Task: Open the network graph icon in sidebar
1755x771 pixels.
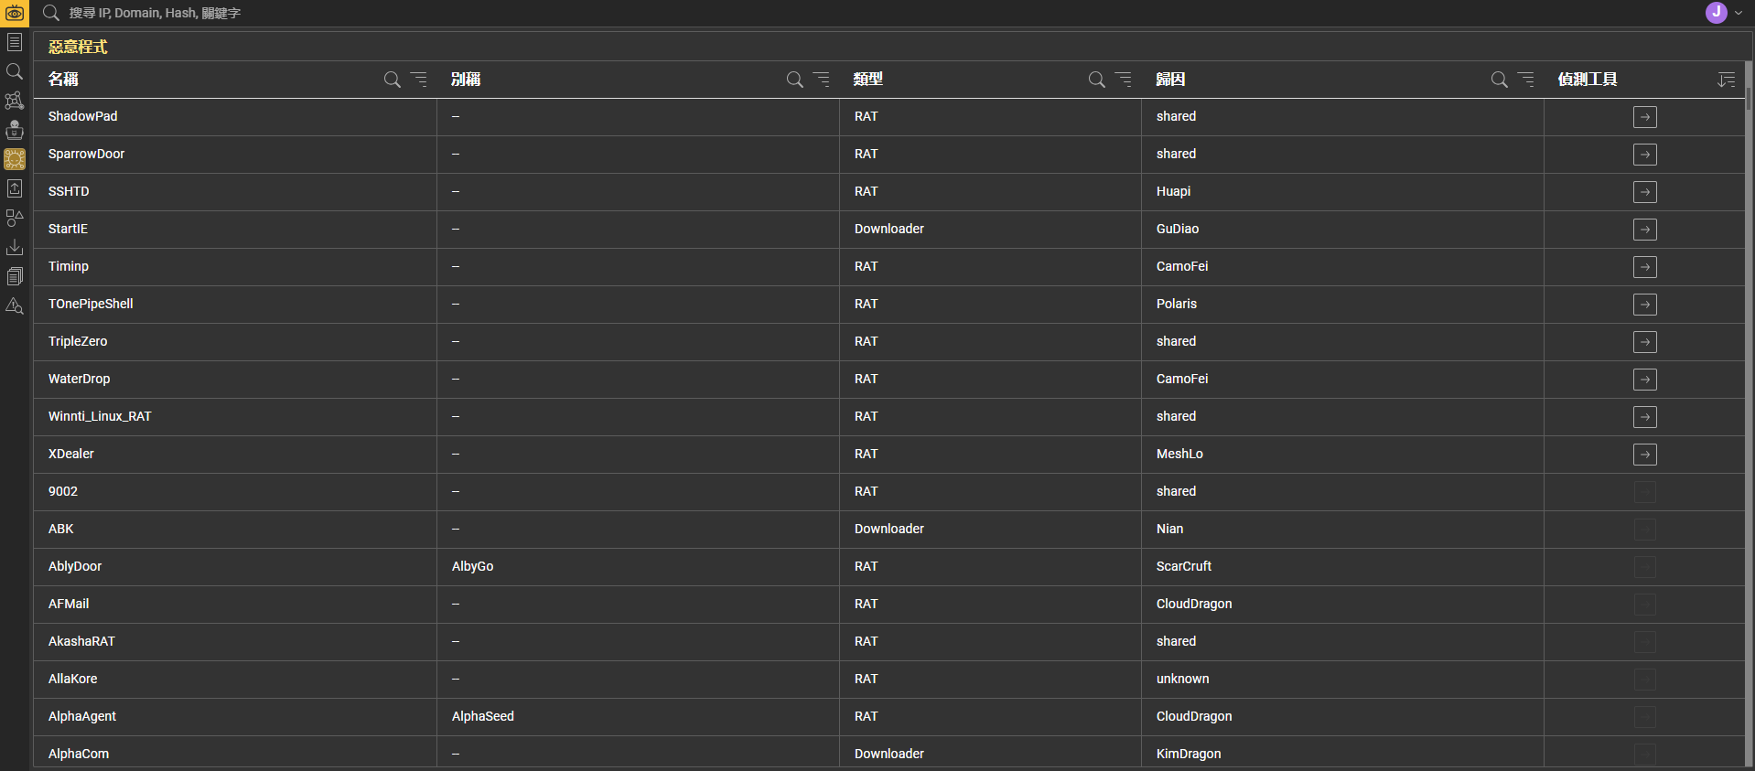Action: 15,101
